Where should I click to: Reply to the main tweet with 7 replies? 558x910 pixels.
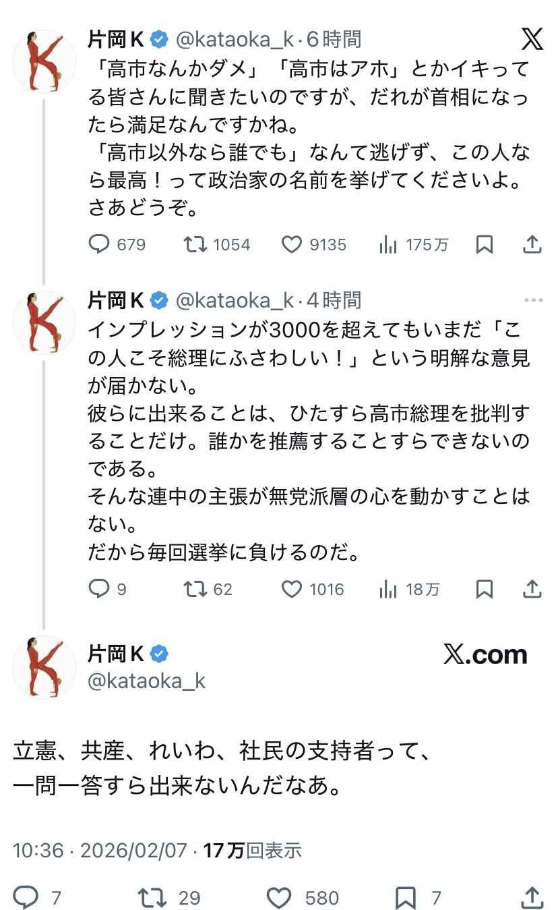tap(27, 897)
